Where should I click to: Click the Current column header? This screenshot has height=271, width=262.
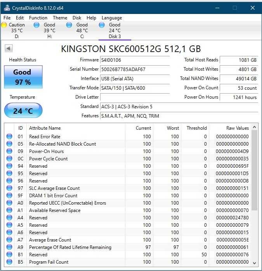(x=139, y=128)
